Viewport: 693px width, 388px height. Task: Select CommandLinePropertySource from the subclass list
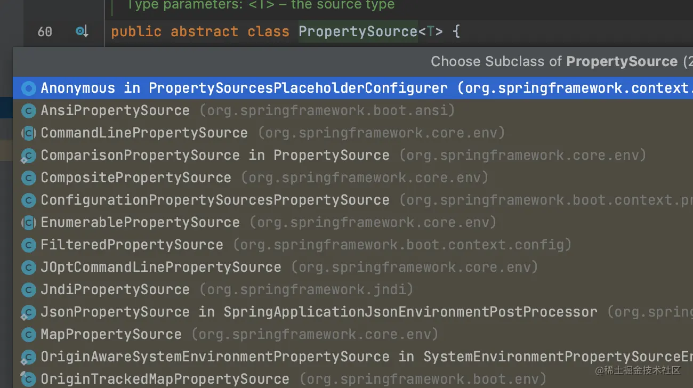tap(144, 133)
